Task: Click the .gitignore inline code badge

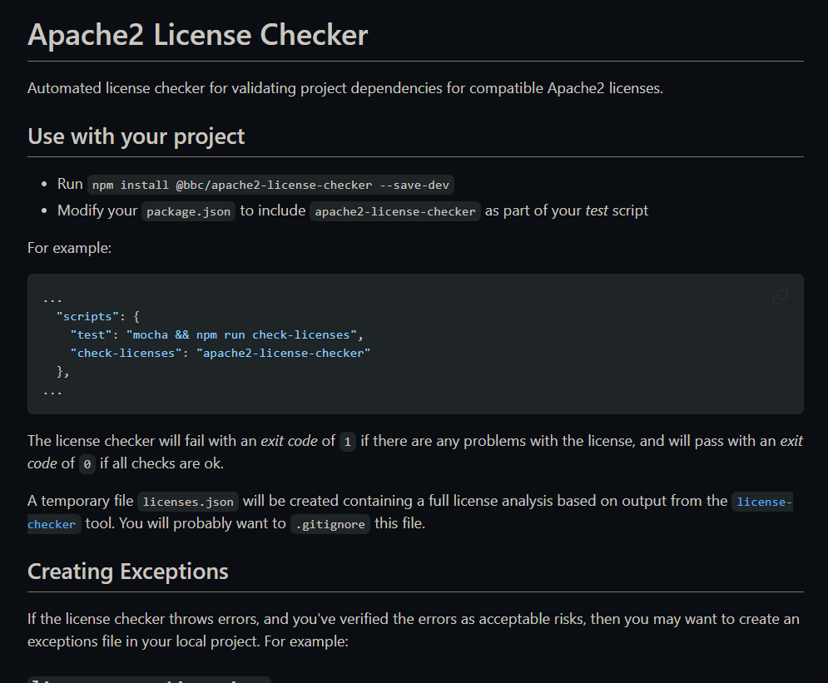Action: point(330,524)
